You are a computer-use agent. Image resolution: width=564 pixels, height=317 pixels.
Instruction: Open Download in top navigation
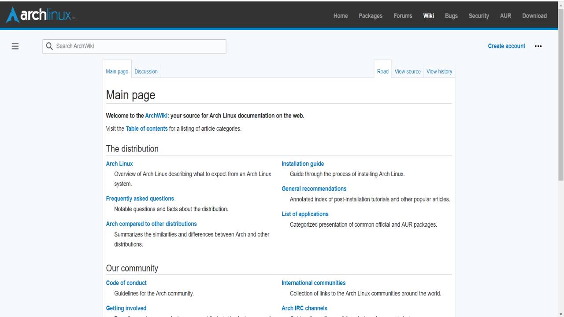coord(534,16)
